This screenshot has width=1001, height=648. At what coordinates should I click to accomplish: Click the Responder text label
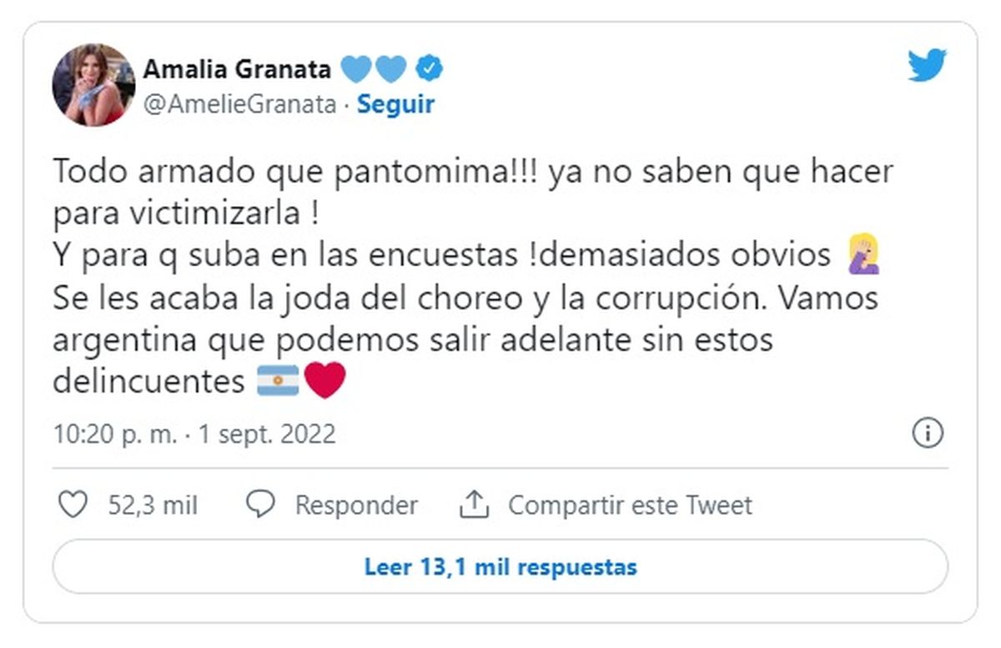click(x=356, y=505)
